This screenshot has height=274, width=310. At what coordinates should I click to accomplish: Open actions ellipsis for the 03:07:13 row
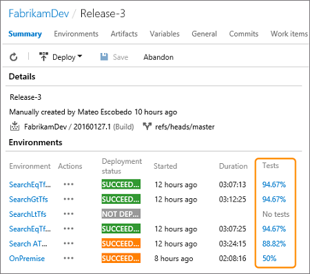(69, 185)
